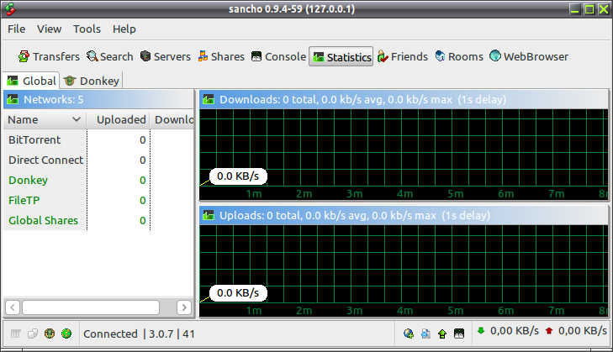Open the Console view

pos(278,56)
